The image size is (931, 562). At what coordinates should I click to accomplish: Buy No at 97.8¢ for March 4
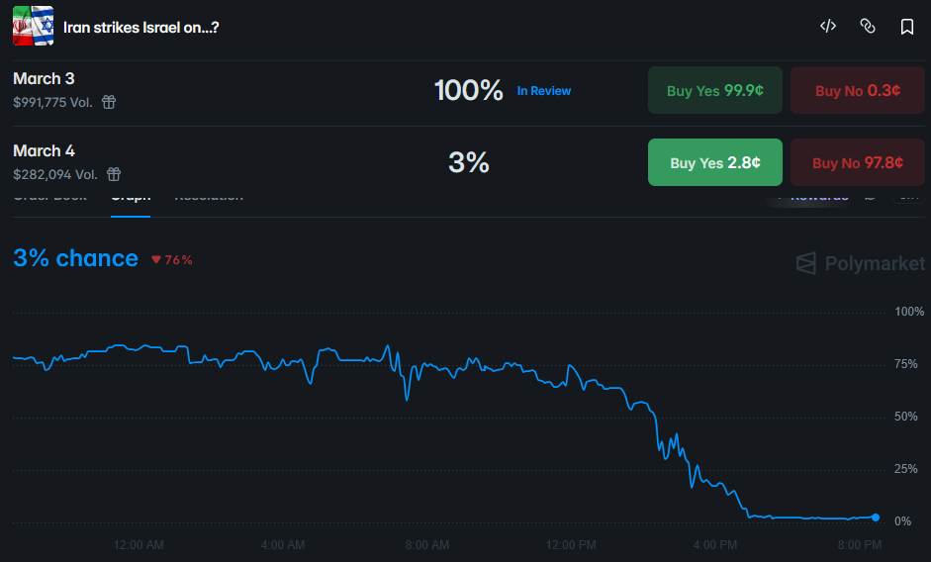(858, 162)
